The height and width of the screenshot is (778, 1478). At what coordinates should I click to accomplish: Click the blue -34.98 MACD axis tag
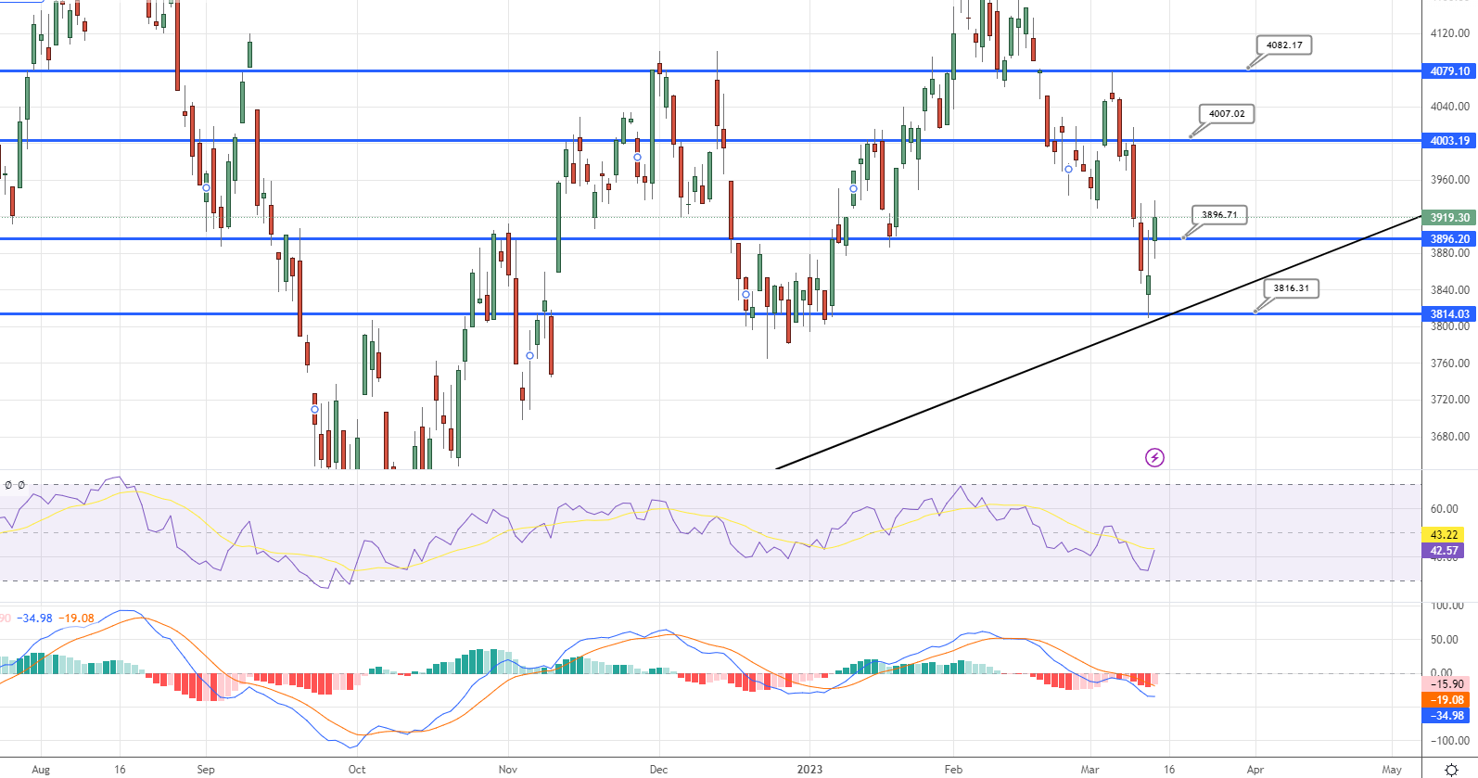(x=1446, y=716)
